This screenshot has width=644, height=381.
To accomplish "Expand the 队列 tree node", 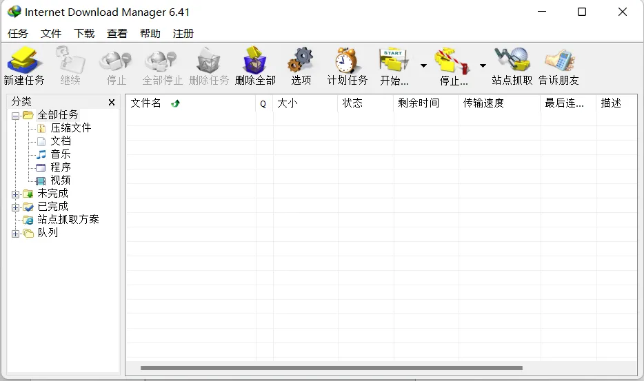I will click(15, 234).
